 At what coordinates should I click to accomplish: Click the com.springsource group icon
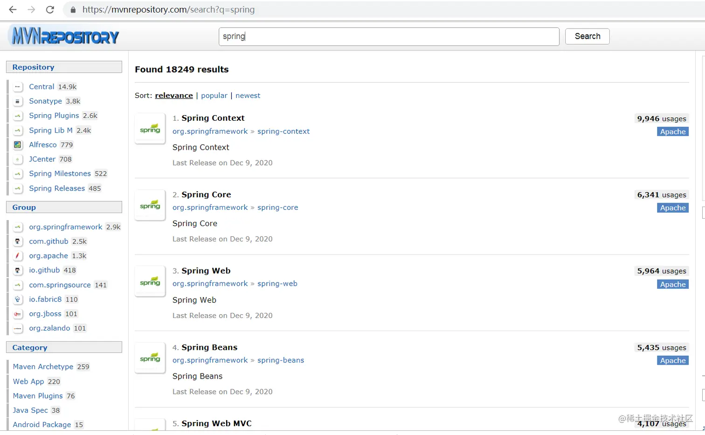click(x=18, y=285)
